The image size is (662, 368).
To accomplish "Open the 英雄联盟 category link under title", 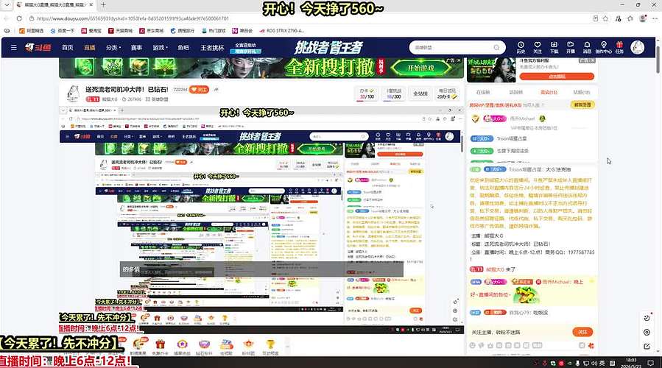I will click(157, 99).
